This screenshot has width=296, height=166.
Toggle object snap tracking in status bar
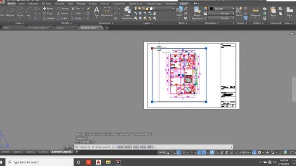pos(199,153)
